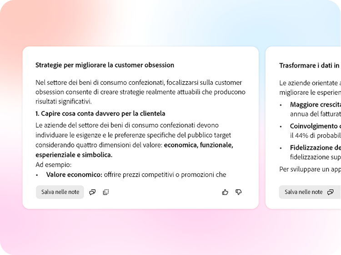Click the intro paragraph starting "Nel settore dei beni"
The width and height of the screenshot is (341, 255).
[140, 92]
